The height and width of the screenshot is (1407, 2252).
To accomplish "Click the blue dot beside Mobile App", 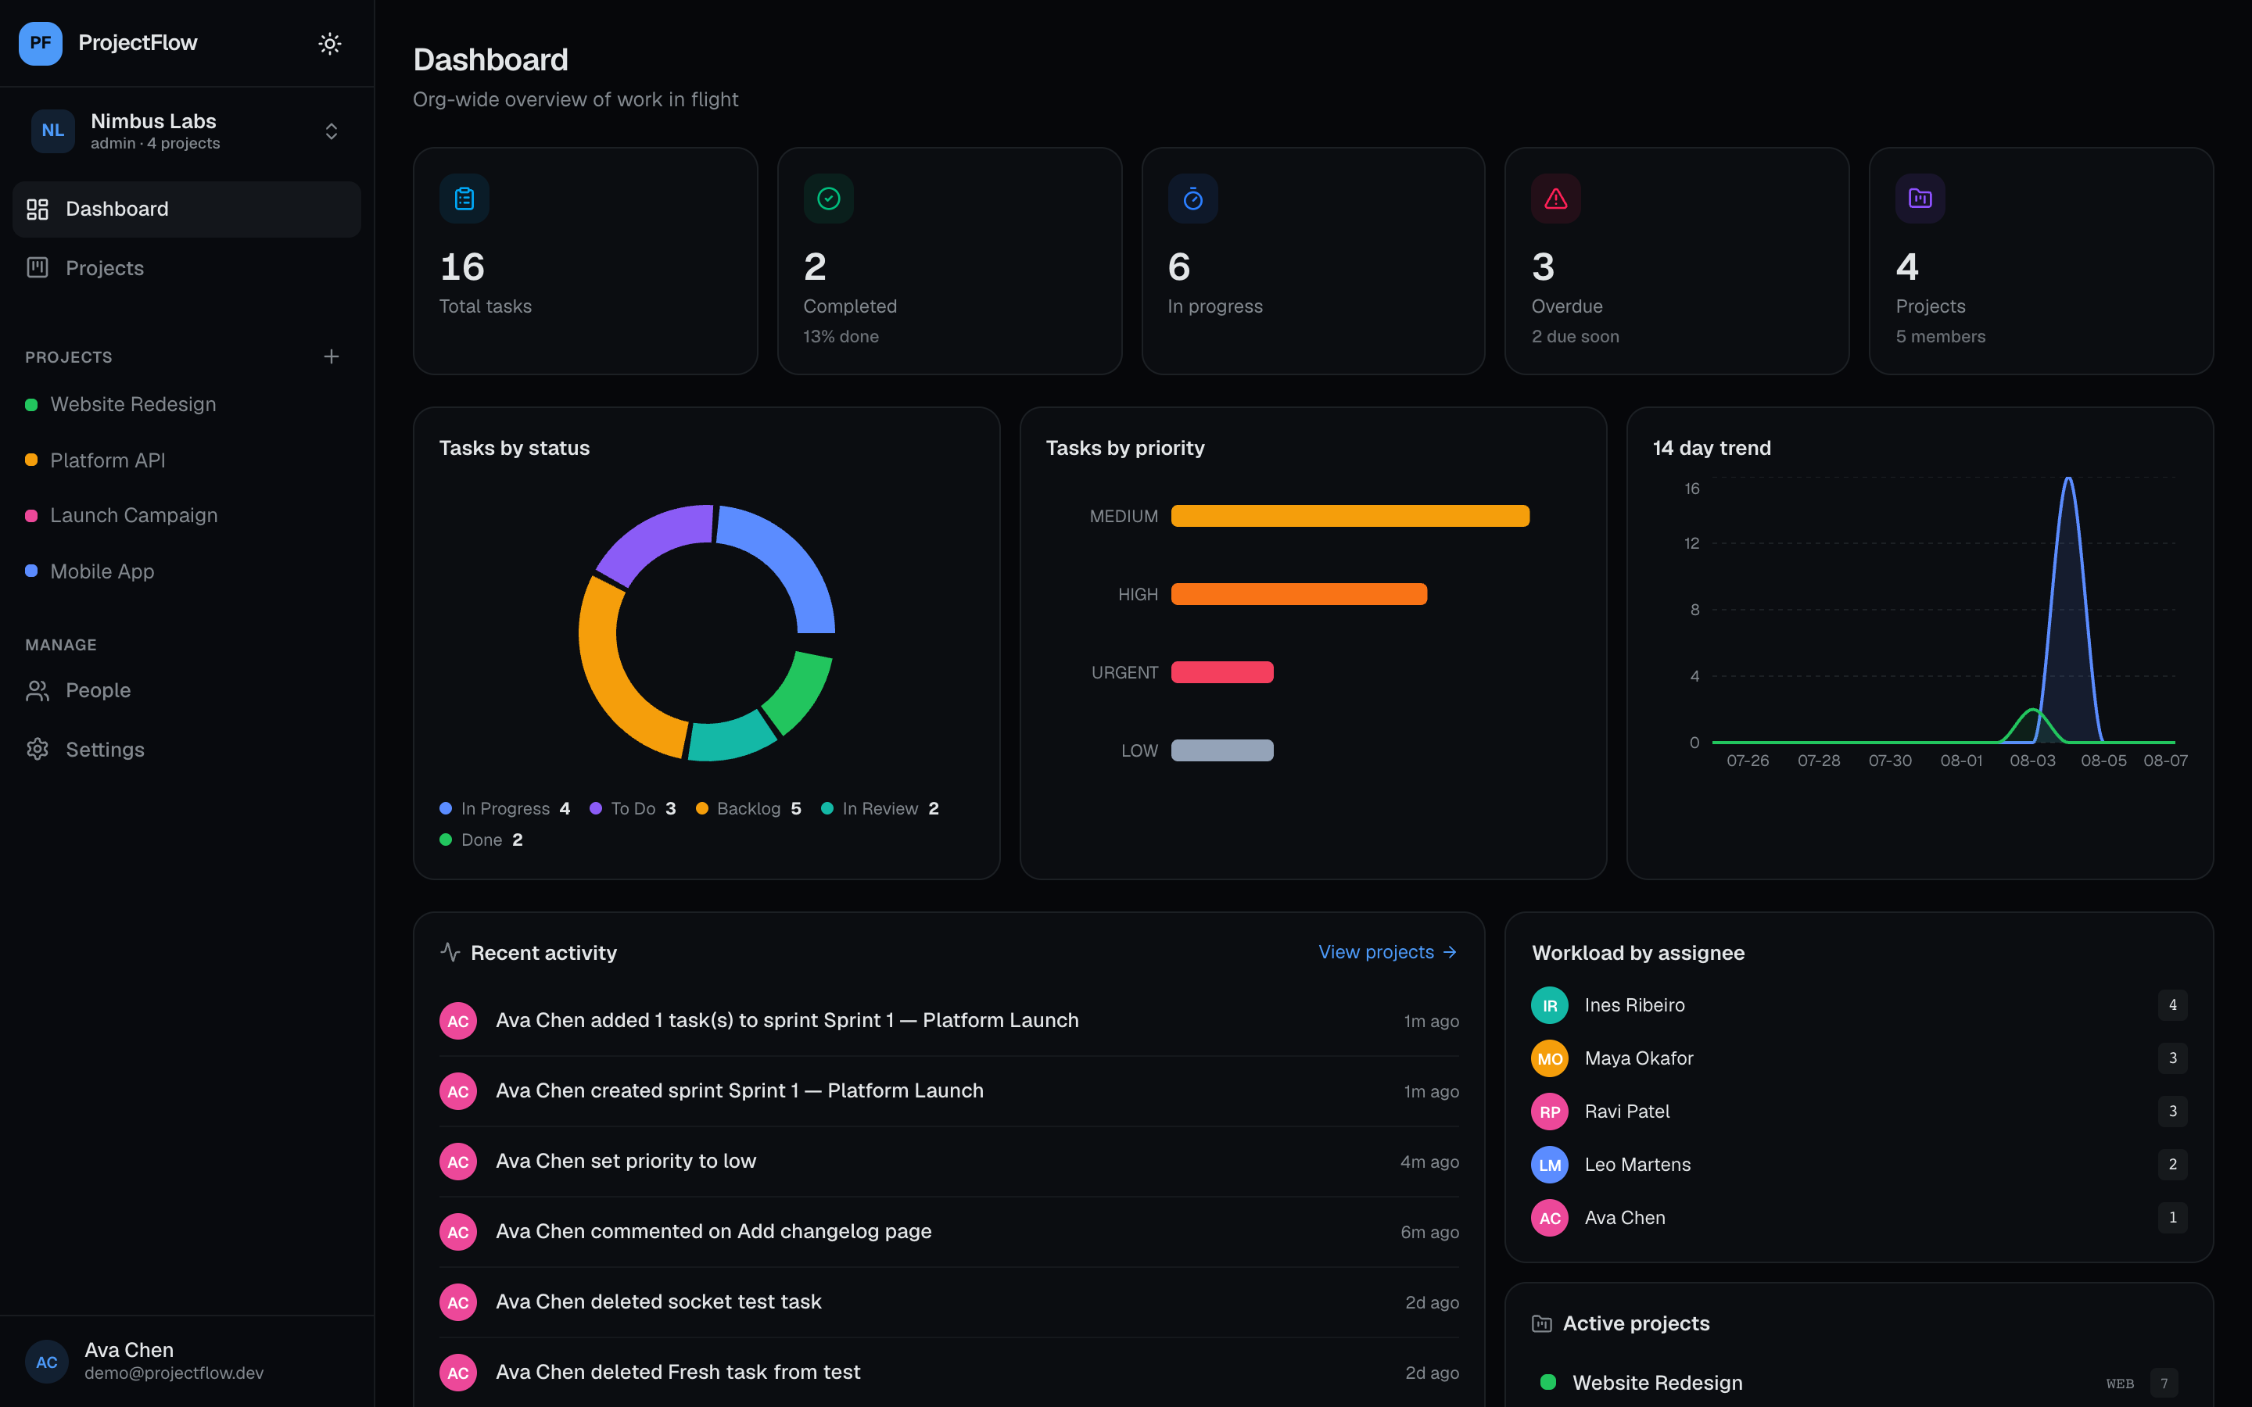I will pyautogui.click(x=31, y=571).
